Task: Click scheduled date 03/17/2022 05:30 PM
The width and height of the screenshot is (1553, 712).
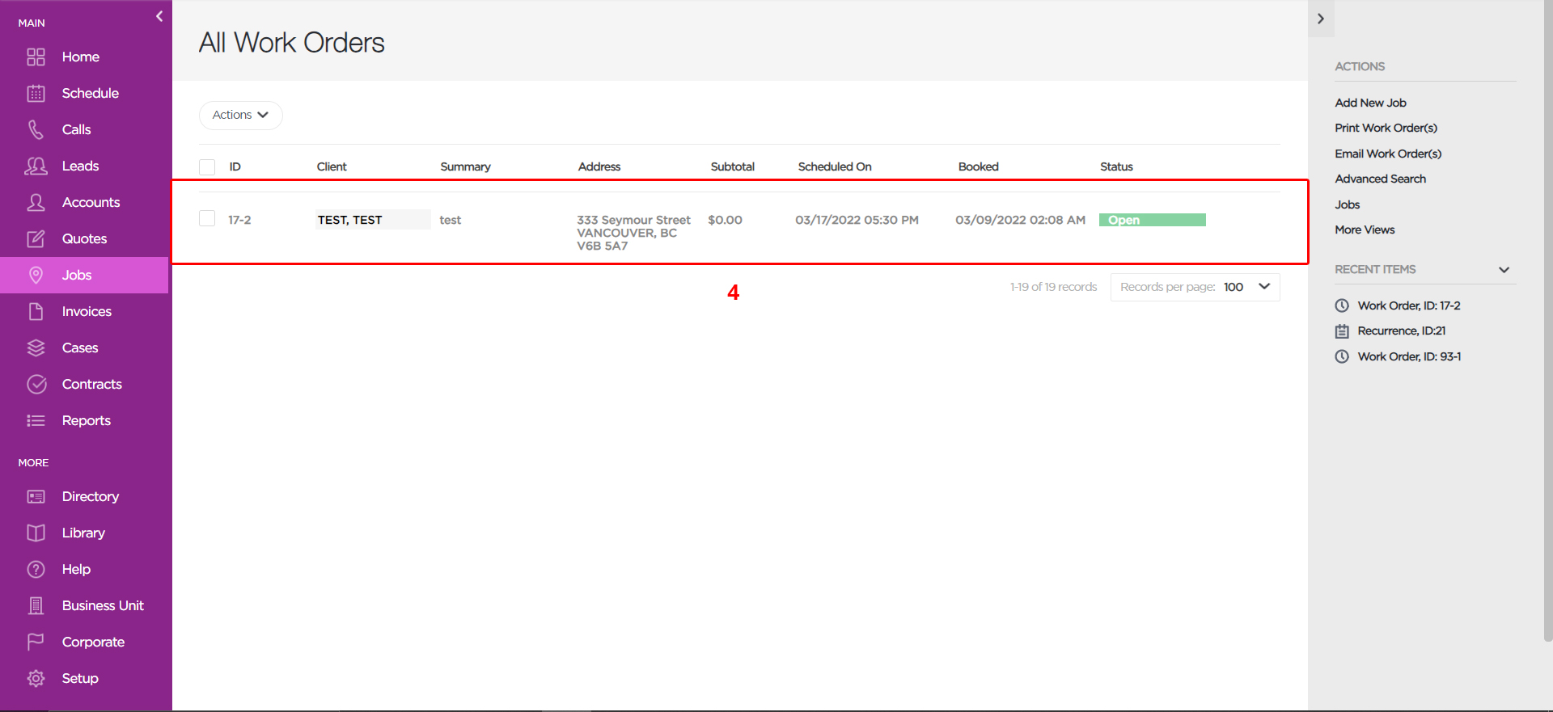Action: (857, 220)
